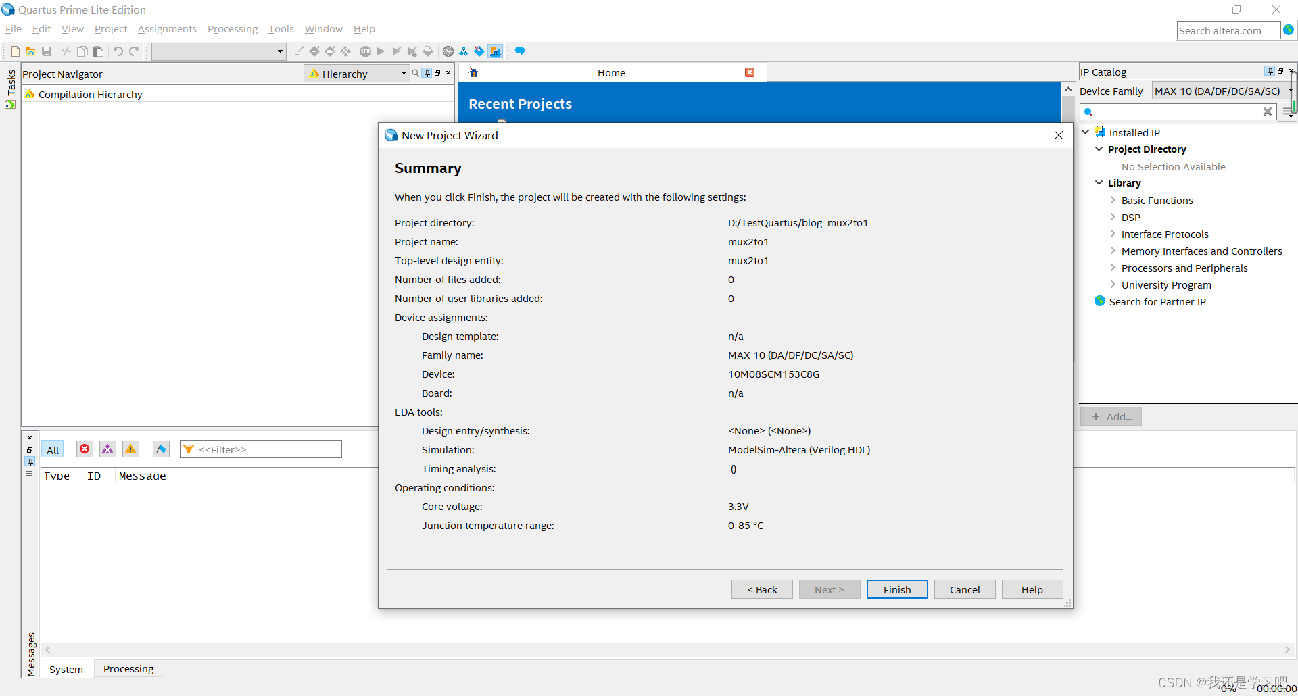Open the Assignments menu

tap(167, 29)
